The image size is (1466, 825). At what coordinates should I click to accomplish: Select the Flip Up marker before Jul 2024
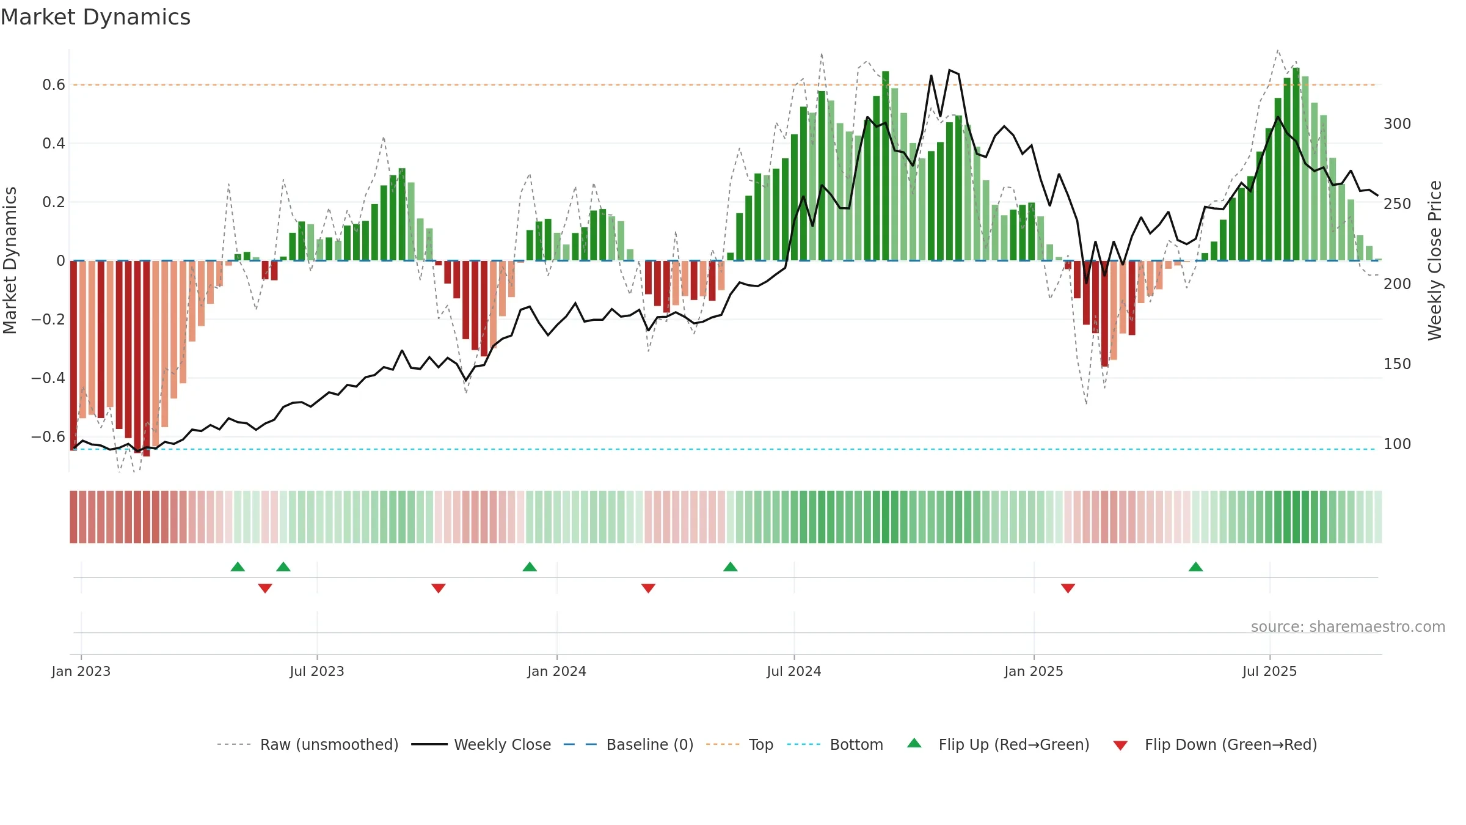pos(731,566)
